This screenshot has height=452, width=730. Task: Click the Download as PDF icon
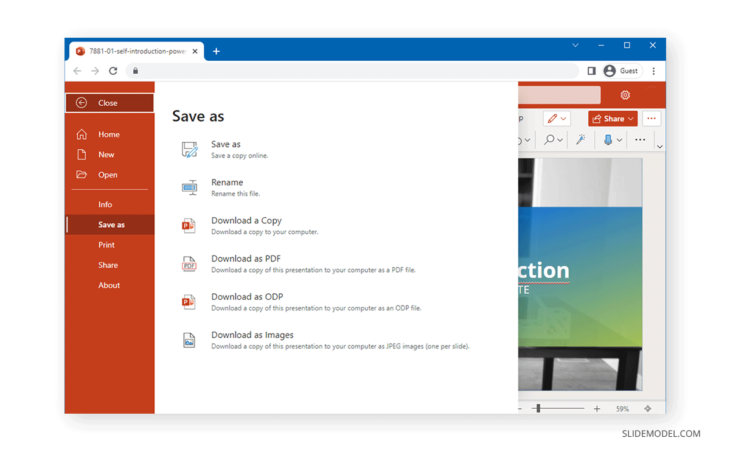pos(189,264)
